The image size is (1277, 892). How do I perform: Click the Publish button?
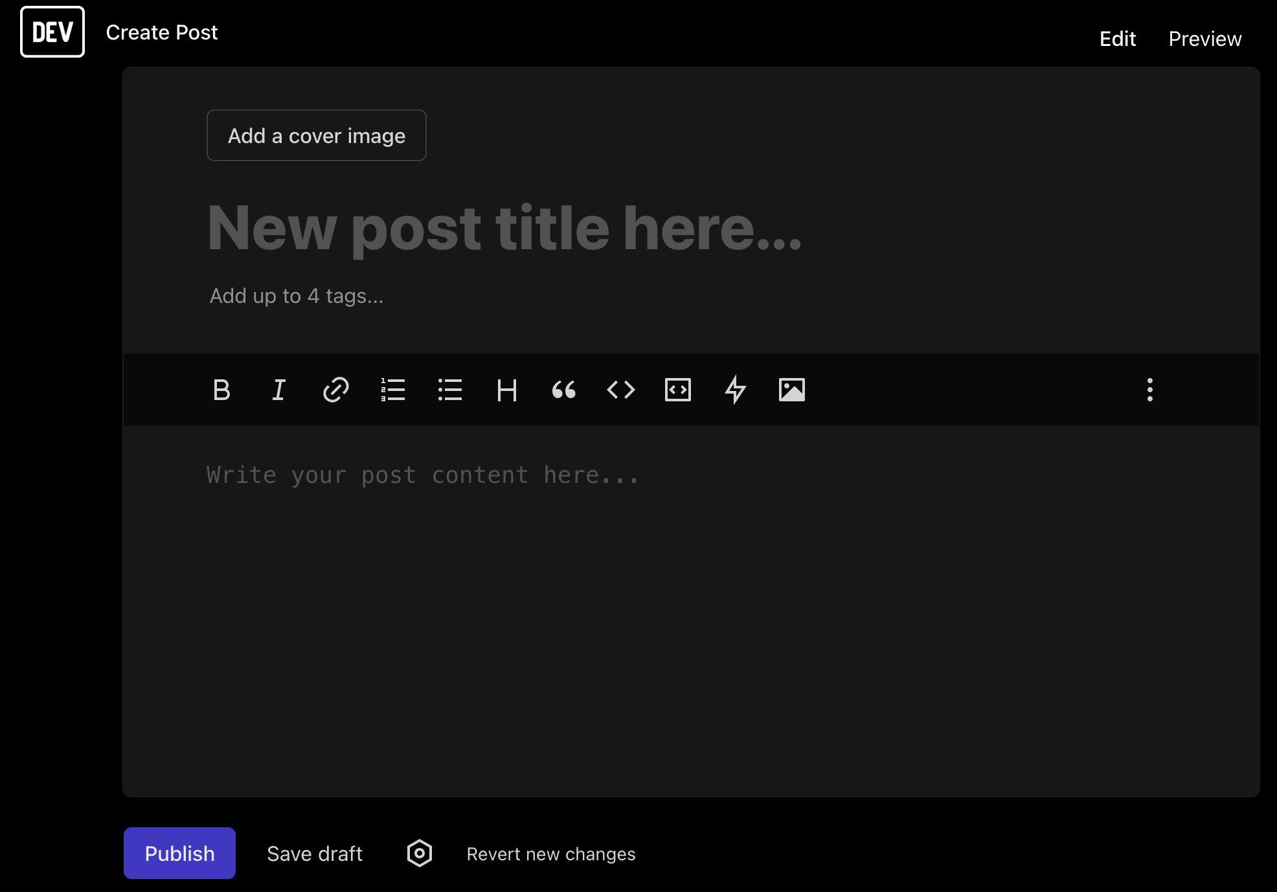click(179, 853)
